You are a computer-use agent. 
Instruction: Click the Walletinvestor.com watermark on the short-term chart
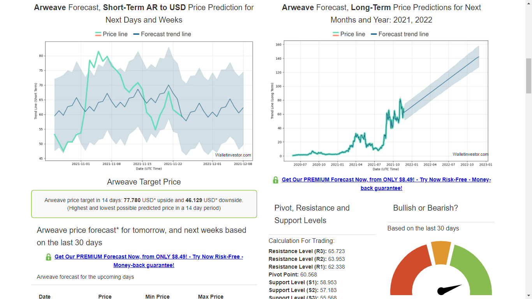tap(233, 155)
